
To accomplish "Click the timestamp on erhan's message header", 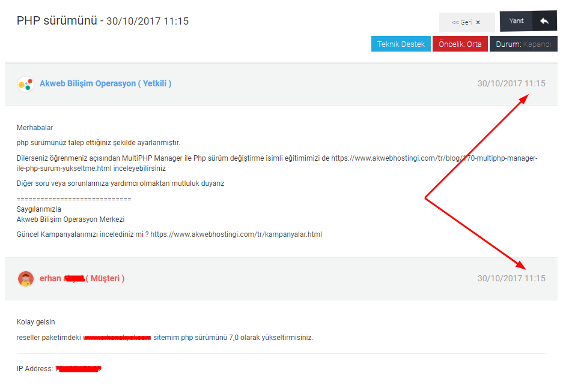I will pos(511,278).
